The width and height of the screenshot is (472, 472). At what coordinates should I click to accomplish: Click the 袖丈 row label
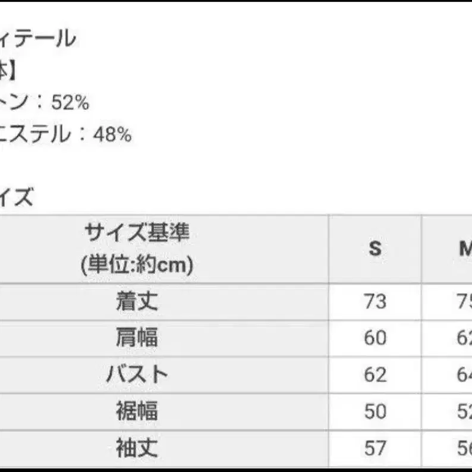[137, 448]
